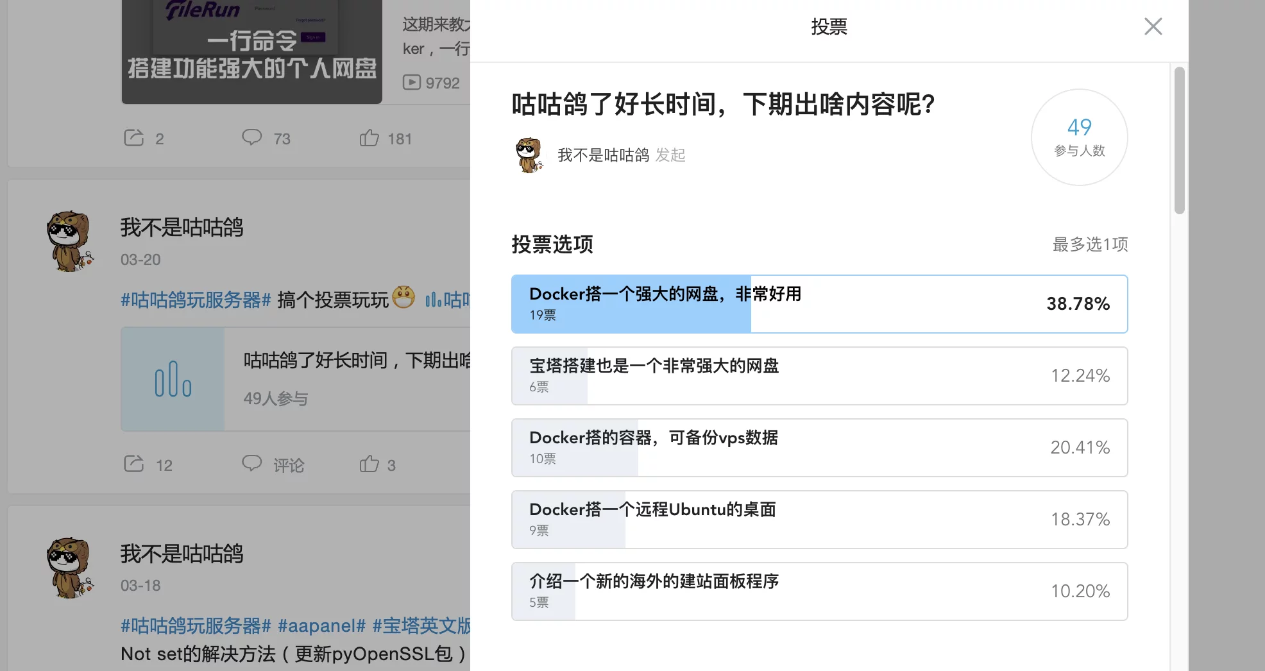Select option Docker搭一个强大的网盘
Viewport: 1265px width, 671px height.
pyautogui.click(x=819, y=304)
